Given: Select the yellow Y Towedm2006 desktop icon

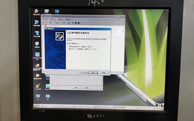Looking at the screenshot, I should coord(38,87).
